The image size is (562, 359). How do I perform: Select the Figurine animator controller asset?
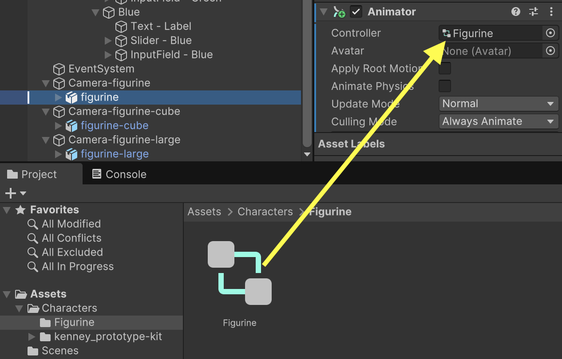[240, 273]
